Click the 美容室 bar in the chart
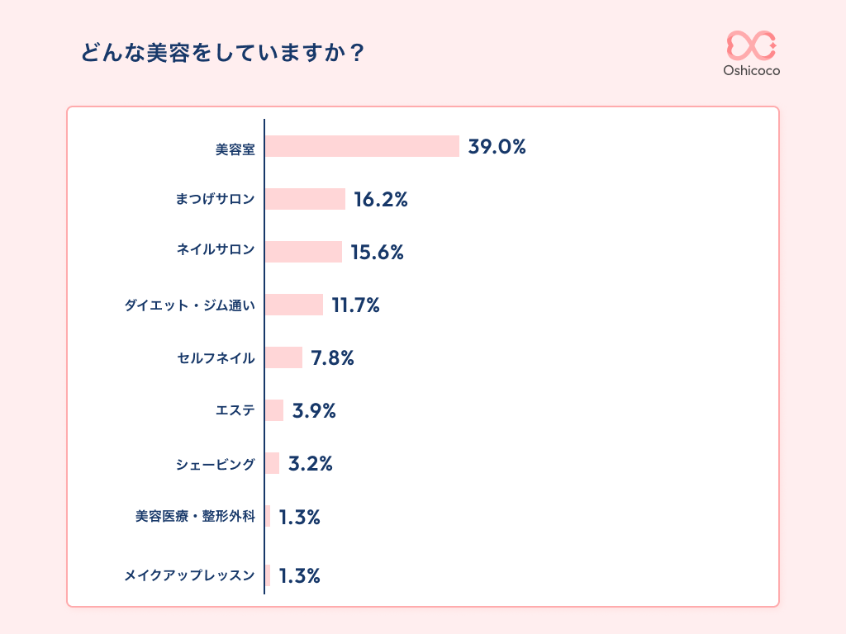The image size is (846, 634). point(362,146)
